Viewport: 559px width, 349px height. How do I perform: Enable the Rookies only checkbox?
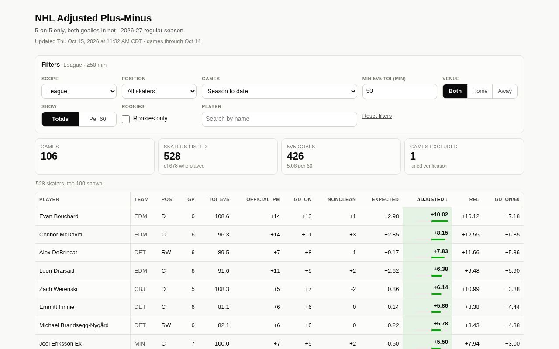click(126, 119)
